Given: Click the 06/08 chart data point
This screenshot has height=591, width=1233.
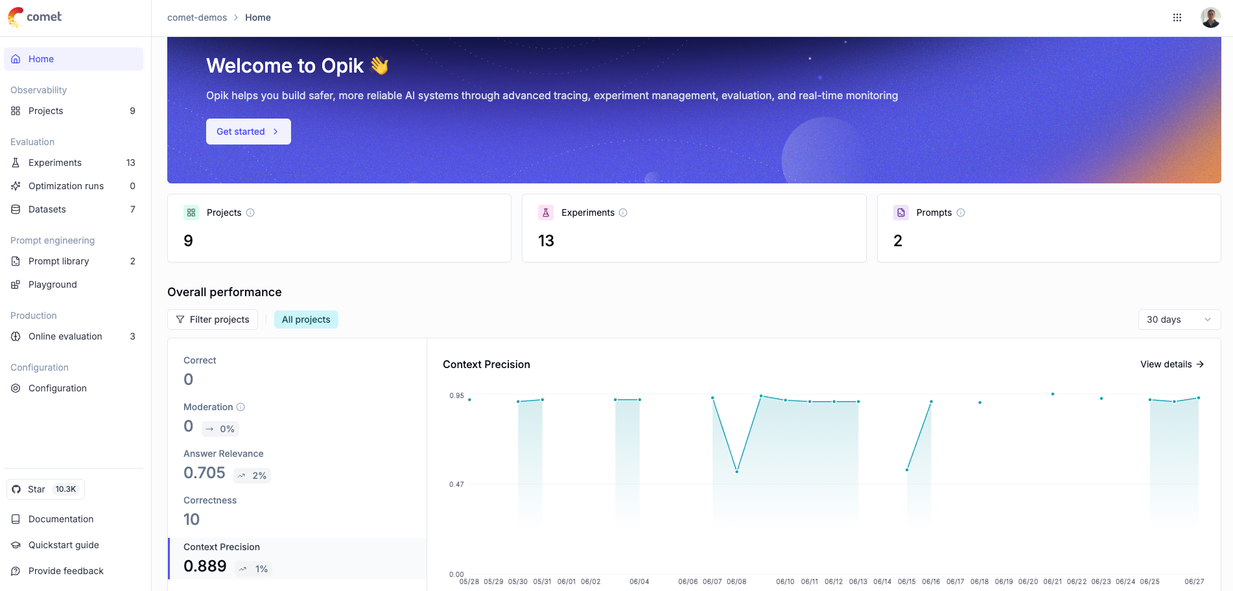Looking at the screenshot, I should (737, 471).
